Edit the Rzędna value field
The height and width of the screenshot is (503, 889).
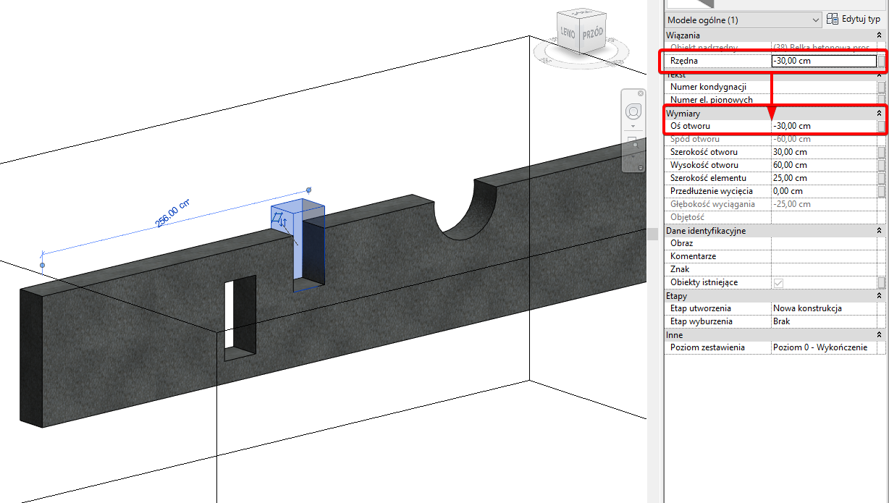pyautogui.click(x=823, y=61)
